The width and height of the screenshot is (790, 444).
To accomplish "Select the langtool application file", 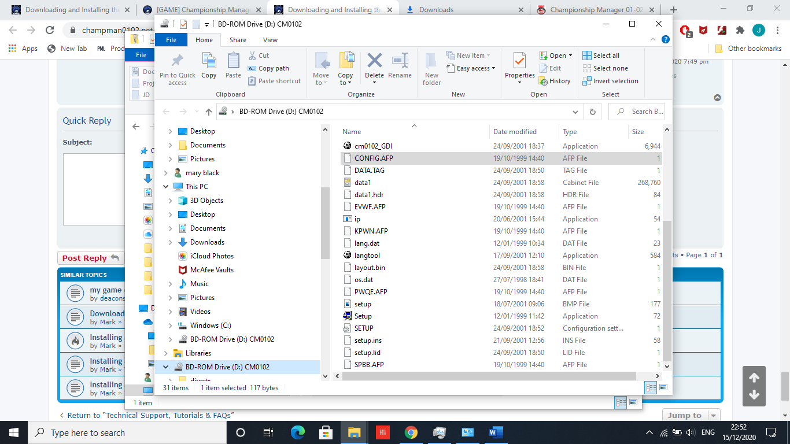I will (367, 256).
